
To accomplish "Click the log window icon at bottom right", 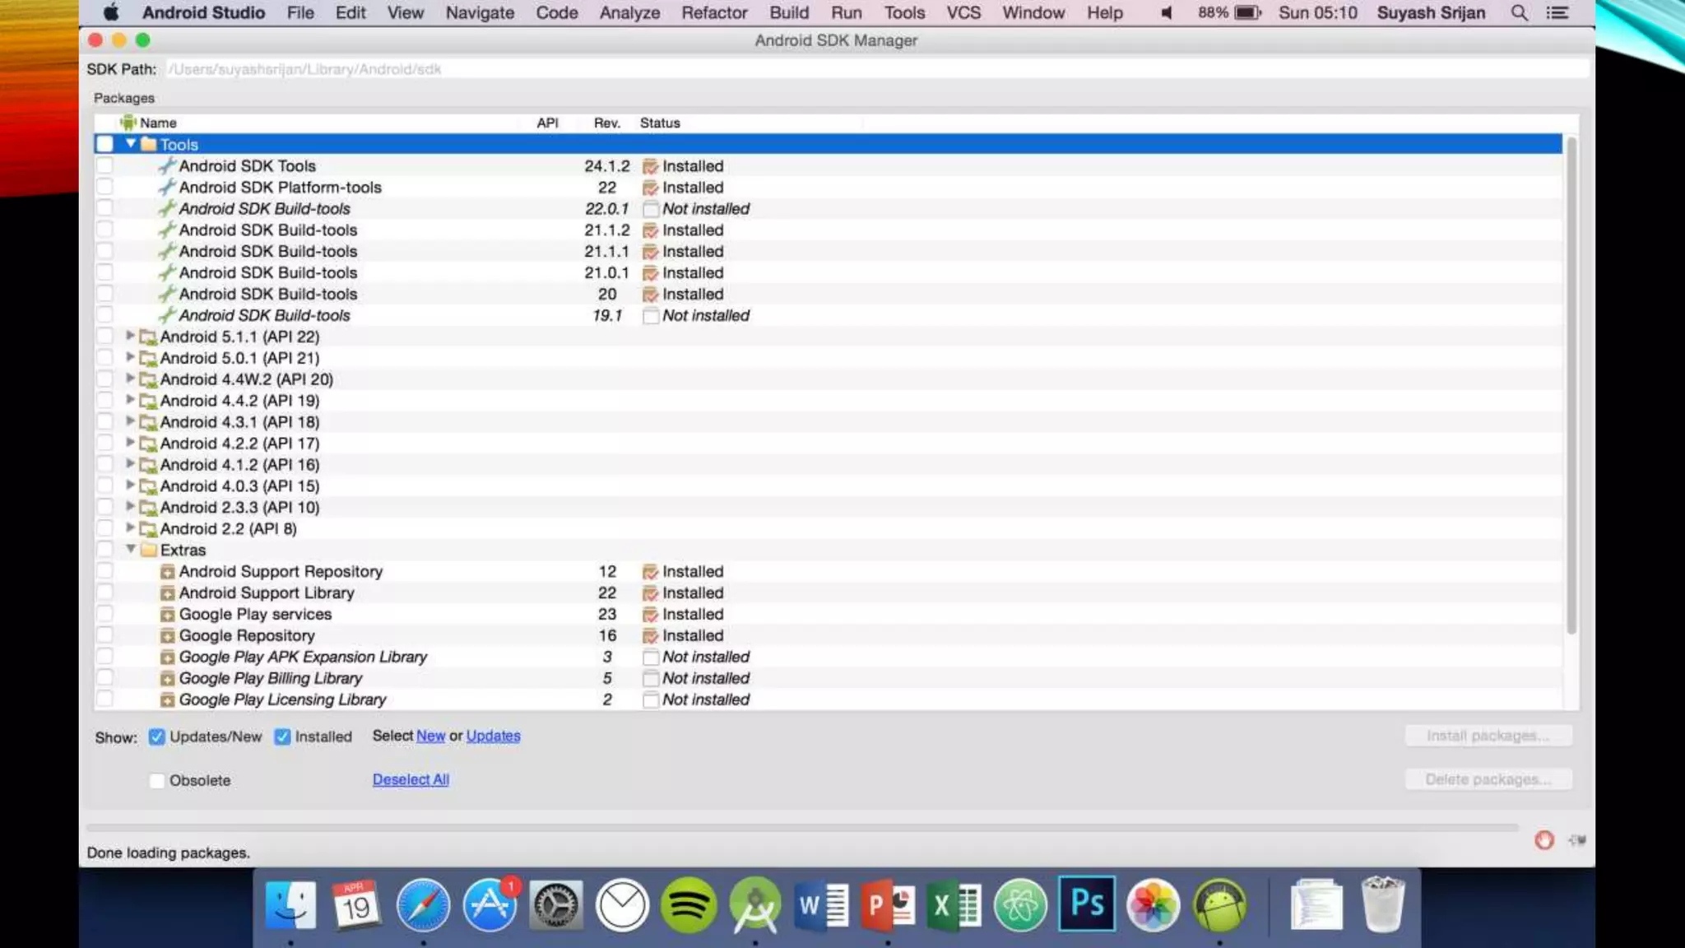I will pyautogui.click(x=1576, y=839).
